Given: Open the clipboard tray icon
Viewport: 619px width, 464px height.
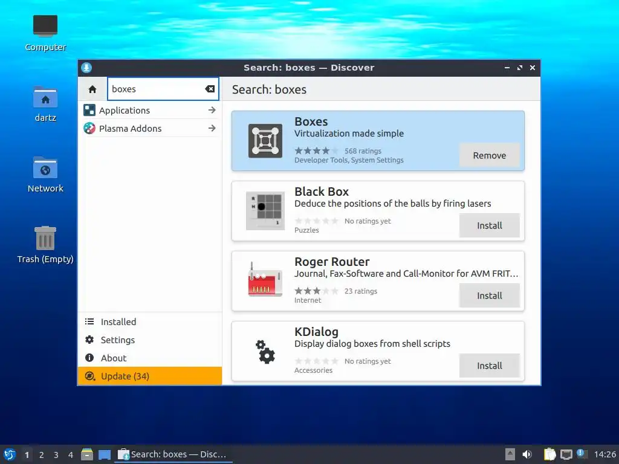Looking at the screenshot, I should (549, 454).
